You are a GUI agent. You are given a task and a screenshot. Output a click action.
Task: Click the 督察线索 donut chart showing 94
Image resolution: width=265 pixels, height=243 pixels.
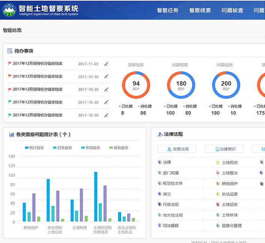tap(136, 85)
